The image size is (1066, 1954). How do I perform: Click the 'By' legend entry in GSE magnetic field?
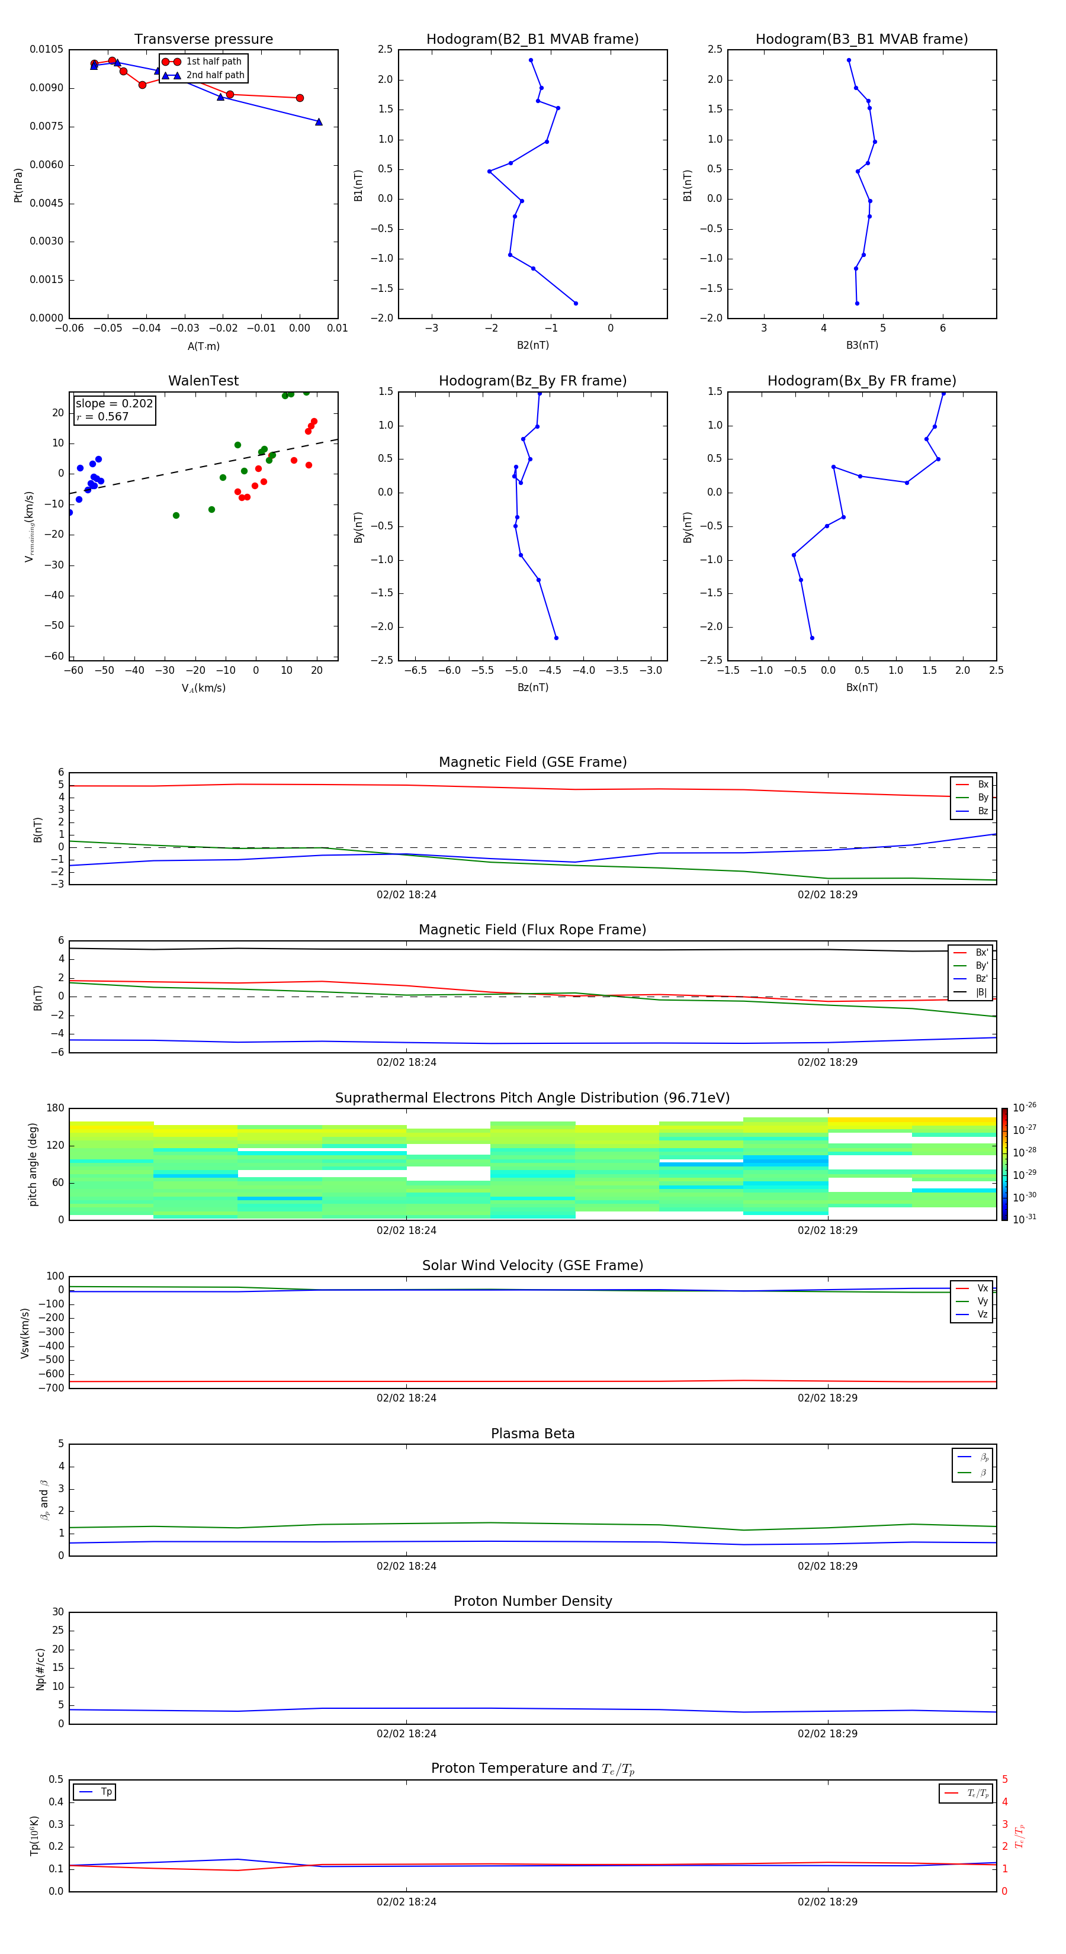click(972, 798)
